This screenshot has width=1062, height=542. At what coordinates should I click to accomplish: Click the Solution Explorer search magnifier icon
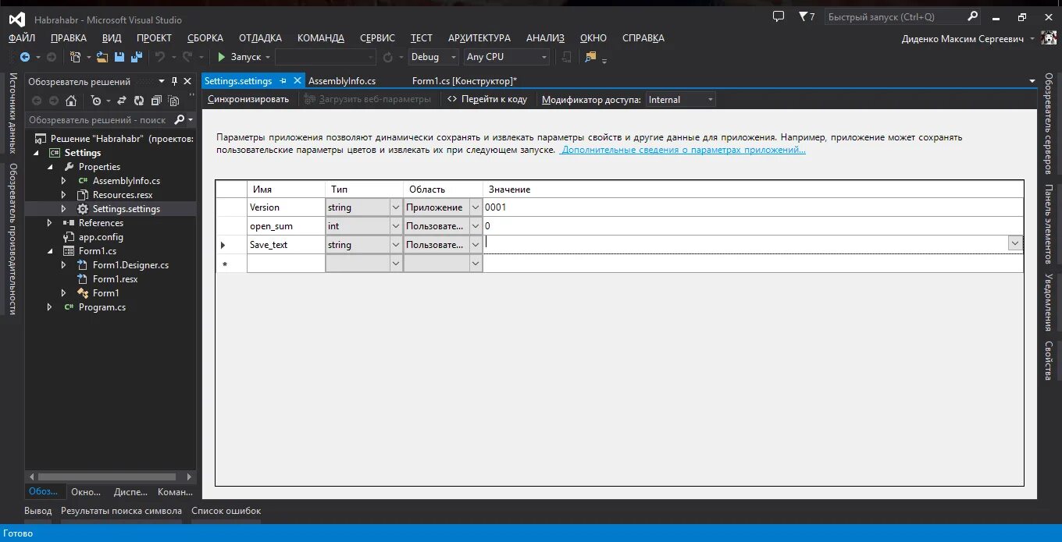click(180, 120)
